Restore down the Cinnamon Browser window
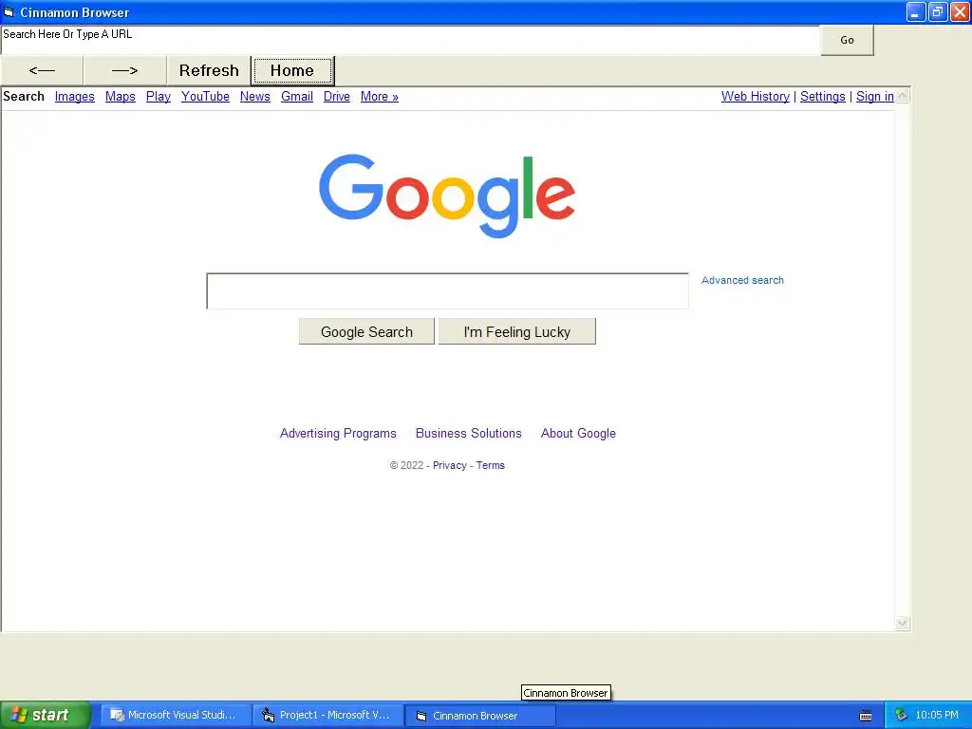Viewport: 972px width, 729px height. point(938,12)
